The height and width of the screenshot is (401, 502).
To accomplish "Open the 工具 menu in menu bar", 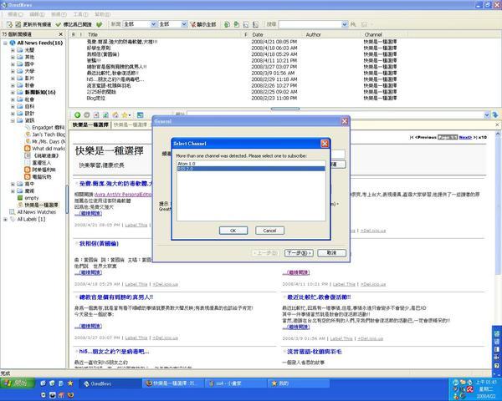I will [x=80, y=14].
